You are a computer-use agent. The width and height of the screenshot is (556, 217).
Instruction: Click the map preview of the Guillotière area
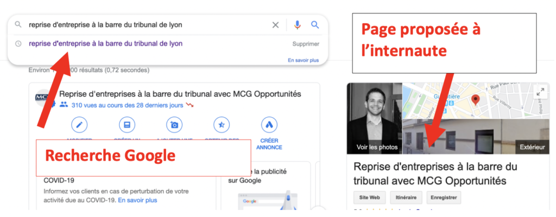(x=476, y=101)
